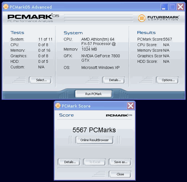Click 'AMD Athlon(tm) 64' CPU text

point(98,39)
